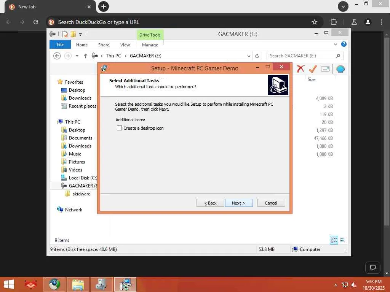Select Favorites in the navigation pane
This screenshot has width=390, height=292.
click(74, 82)
